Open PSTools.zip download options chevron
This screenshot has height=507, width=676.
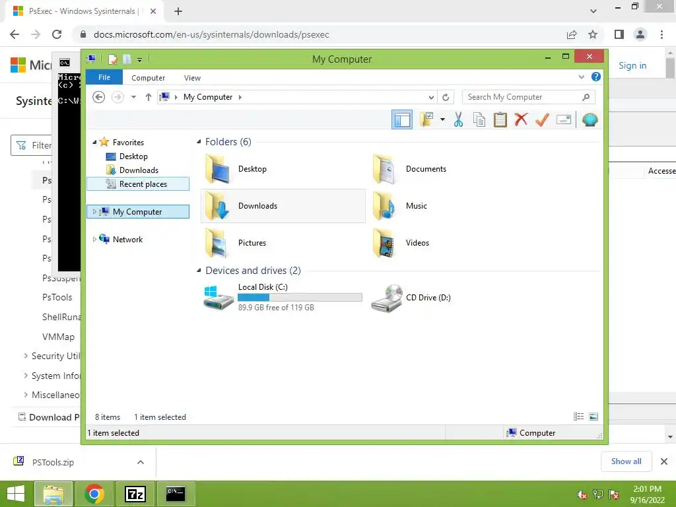pyautogui.click(x=141, y=462)
